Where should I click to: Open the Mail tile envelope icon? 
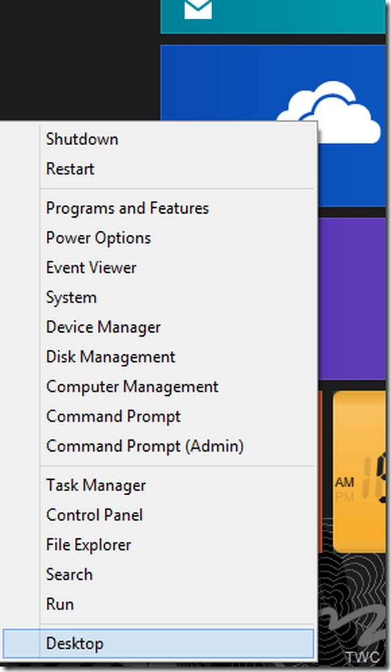point(198,9)
